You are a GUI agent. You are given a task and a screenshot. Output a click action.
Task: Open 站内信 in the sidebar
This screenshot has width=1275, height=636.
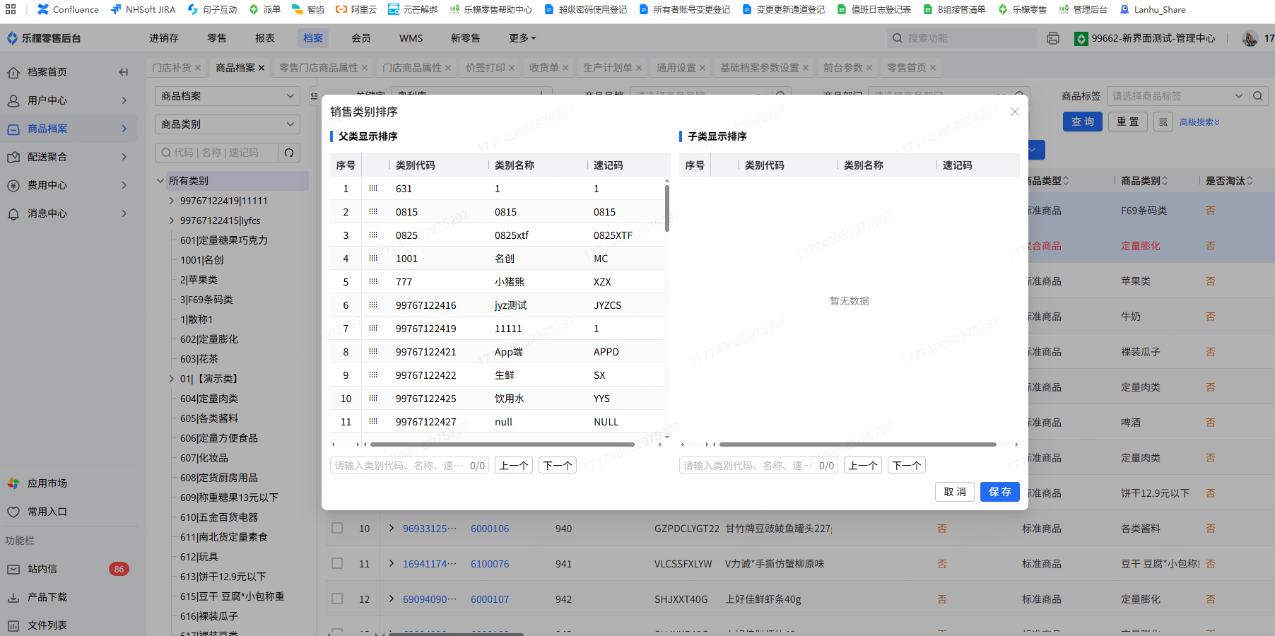(x=42, y=569)
